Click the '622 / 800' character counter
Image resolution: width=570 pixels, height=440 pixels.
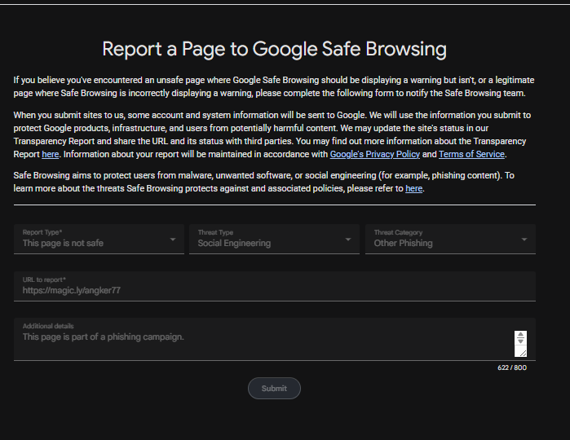pos(512,367)
